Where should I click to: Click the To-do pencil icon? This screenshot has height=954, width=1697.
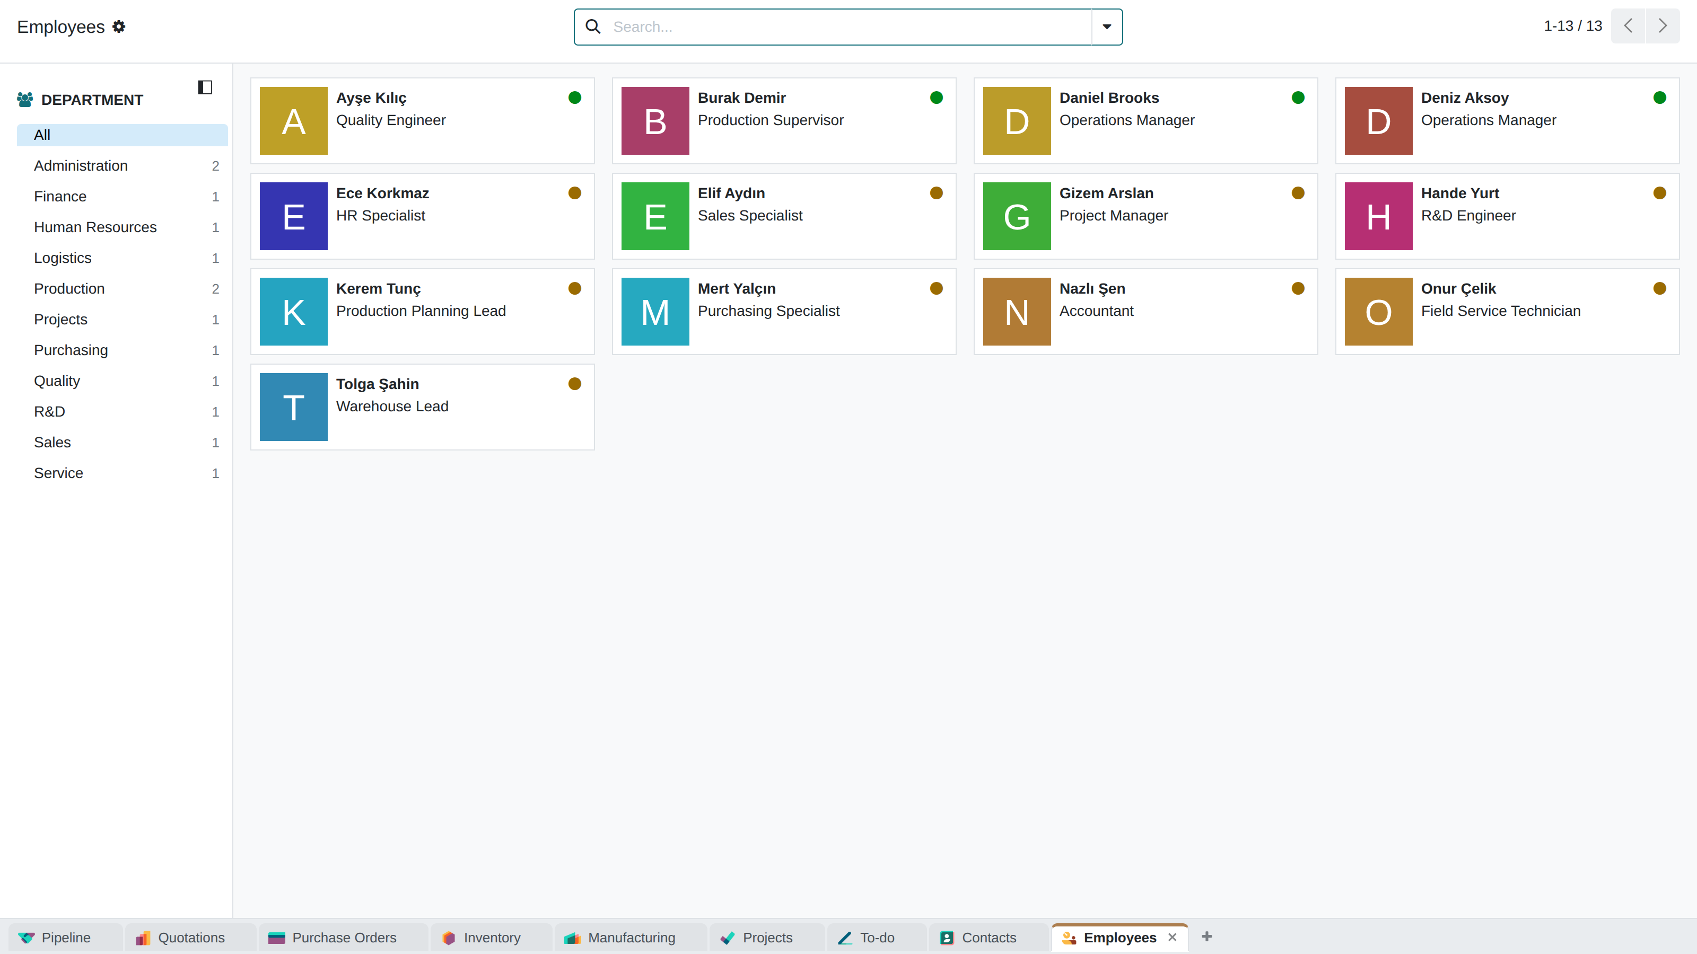click(x=845, y=938)
